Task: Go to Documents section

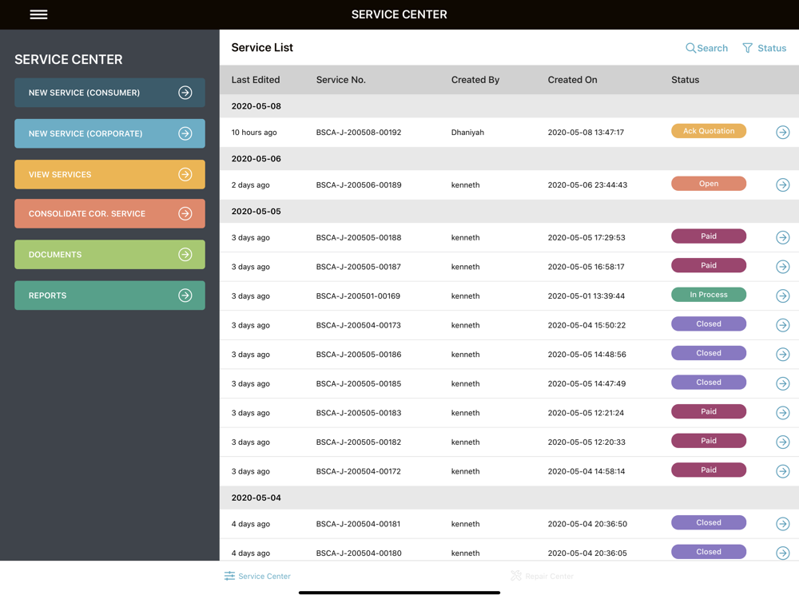Action: pos(109,255)
